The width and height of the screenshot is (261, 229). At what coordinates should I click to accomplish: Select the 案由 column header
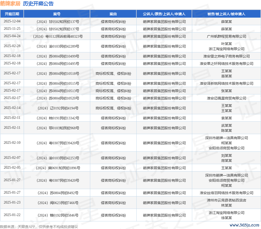[113, 14]
